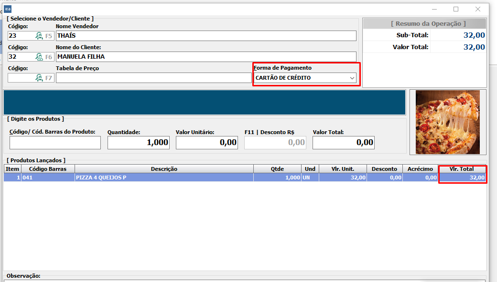The width and height of the screenshot is (497, 282).
Task: Click the Descrição column header
Action: point(164,169)
